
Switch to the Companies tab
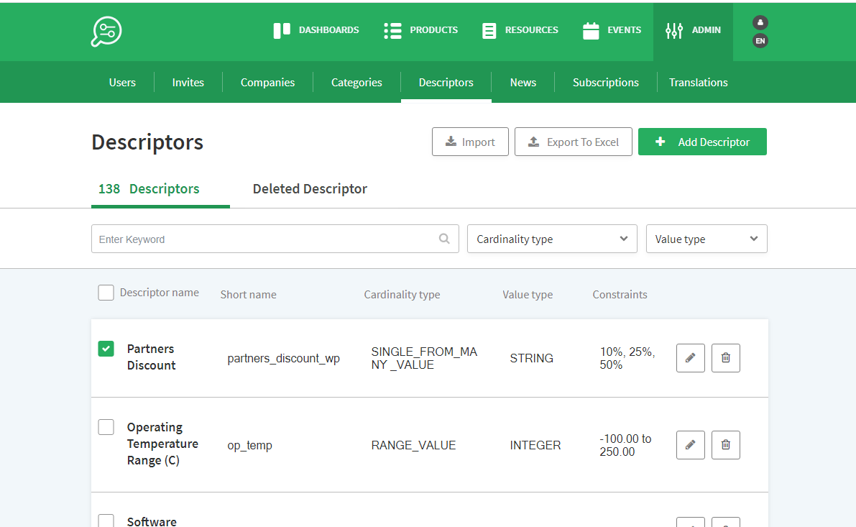[x=267, y=83]
